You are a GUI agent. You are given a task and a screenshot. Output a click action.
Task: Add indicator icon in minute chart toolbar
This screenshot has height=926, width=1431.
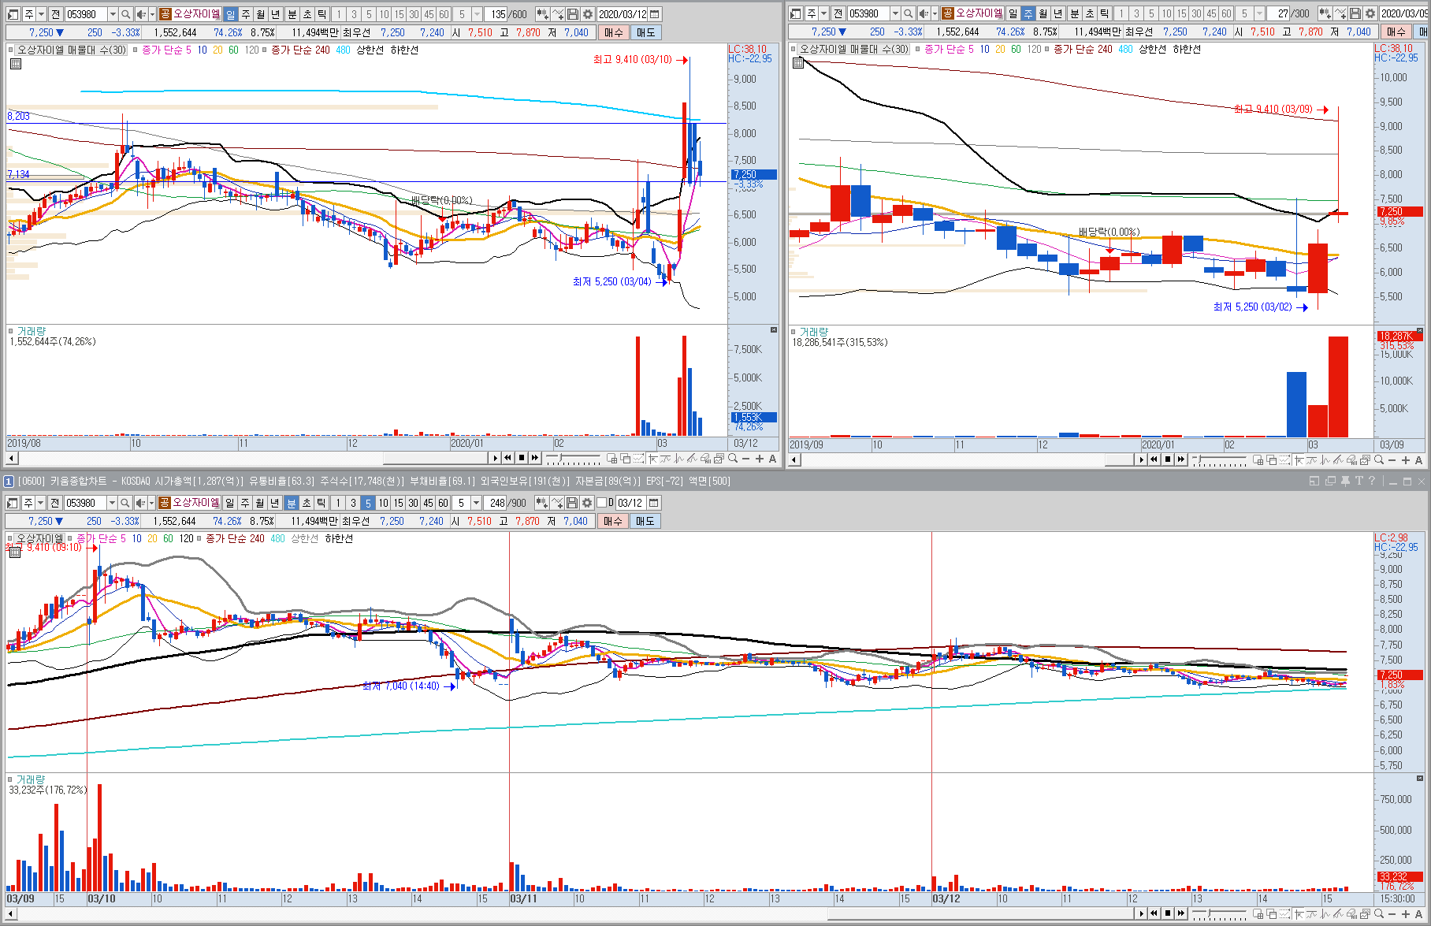[x=557, y=503]
